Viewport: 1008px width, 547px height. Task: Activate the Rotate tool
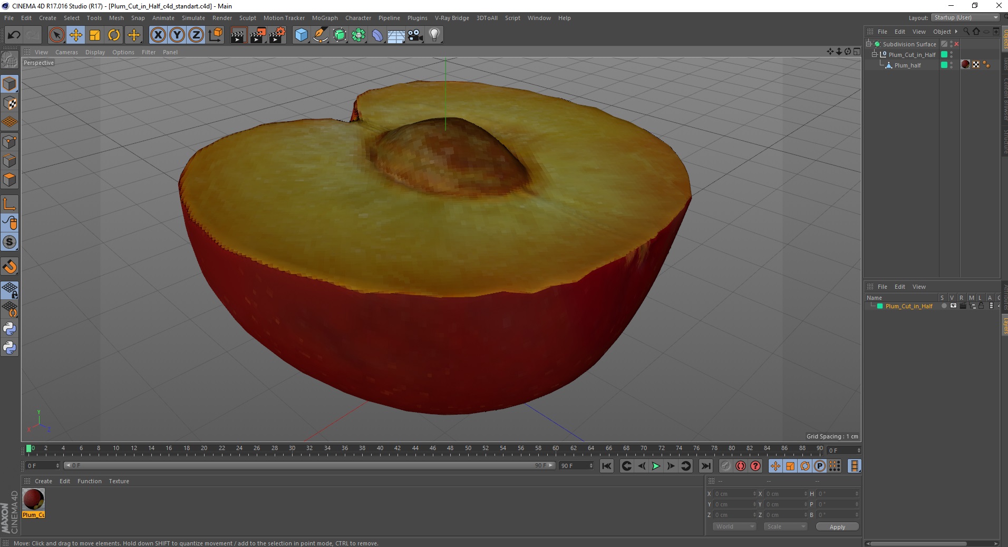pyautogui.click(x=114, y=35)
